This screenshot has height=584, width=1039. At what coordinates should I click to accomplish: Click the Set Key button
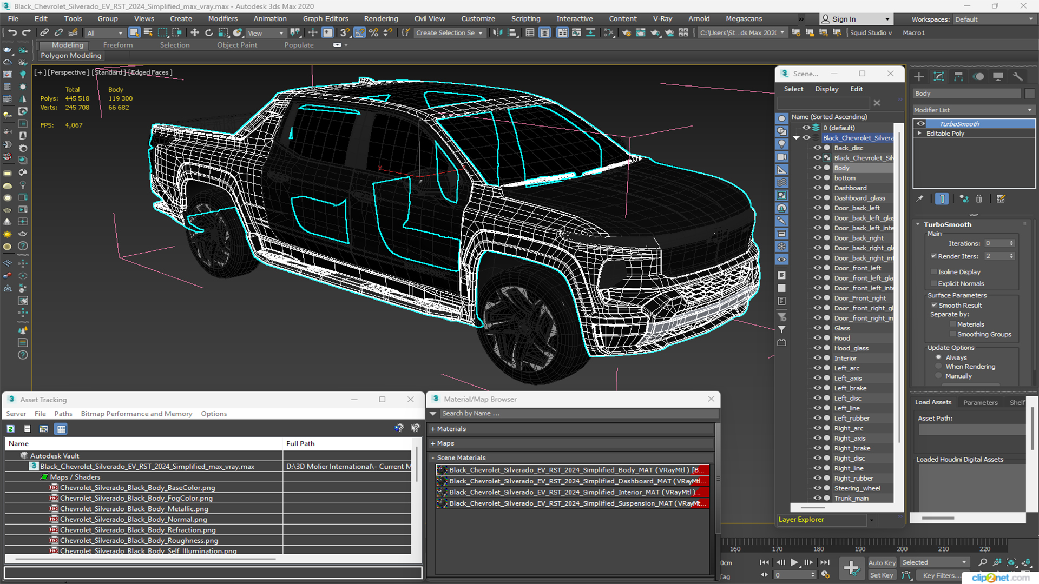[x=882, y=575]
